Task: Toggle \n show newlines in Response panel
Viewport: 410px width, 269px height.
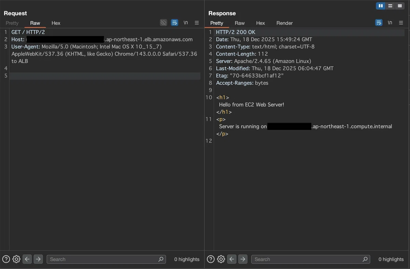Action: 390,23
